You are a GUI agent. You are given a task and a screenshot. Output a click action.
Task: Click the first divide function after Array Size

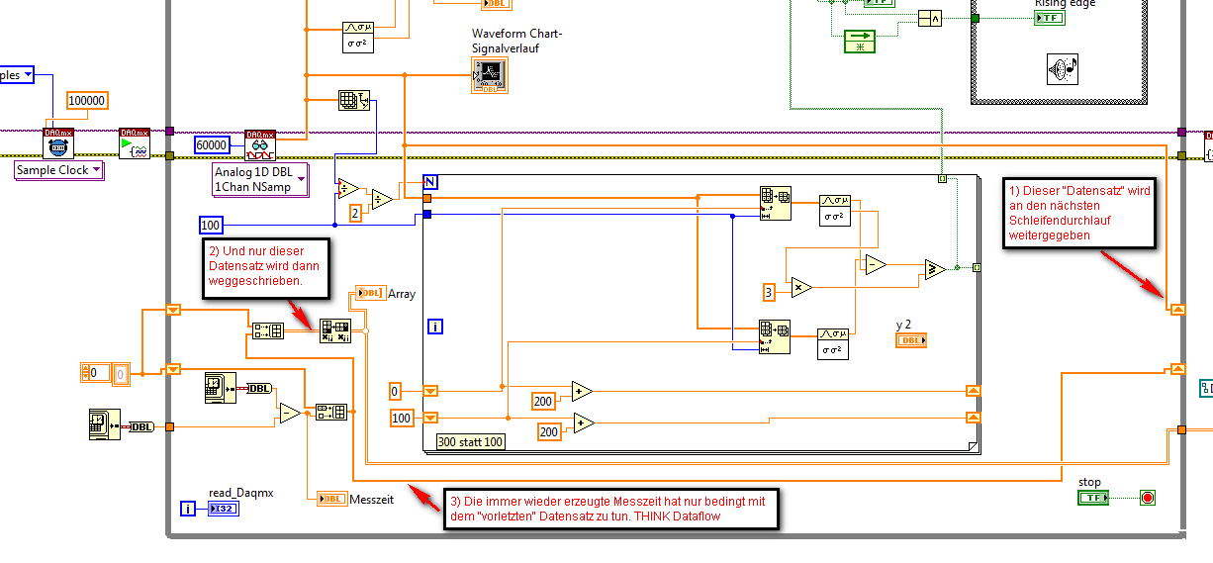coord(347,188)
